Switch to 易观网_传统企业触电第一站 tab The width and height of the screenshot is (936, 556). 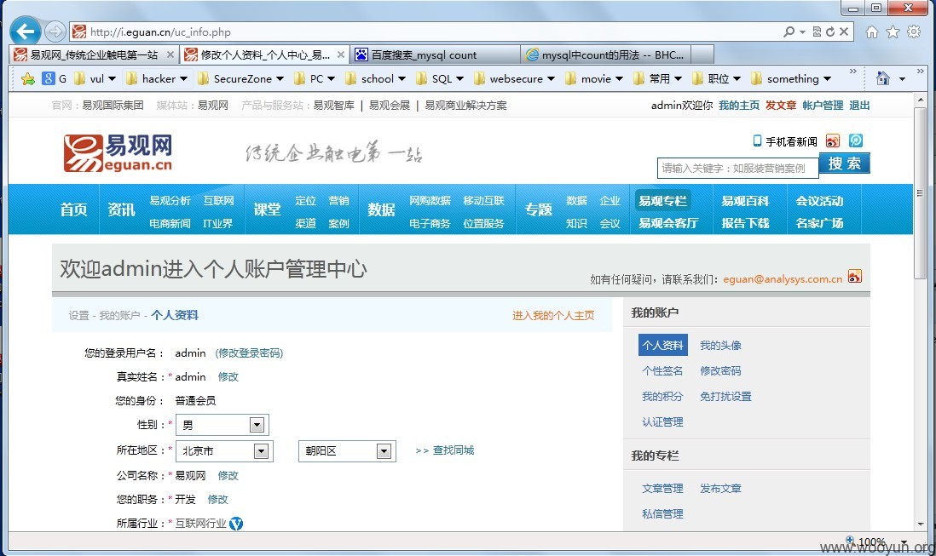95,54
